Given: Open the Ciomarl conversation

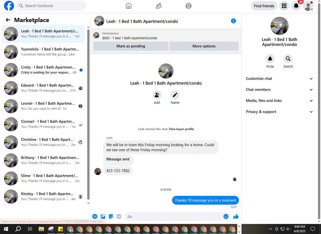Looking at the screenshot, I should pos(43,124).
